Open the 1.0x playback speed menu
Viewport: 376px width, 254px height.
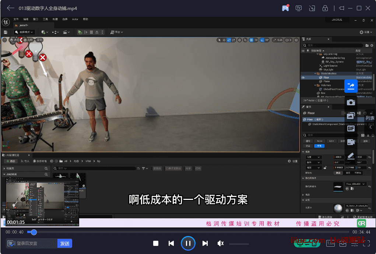(331, 243)
